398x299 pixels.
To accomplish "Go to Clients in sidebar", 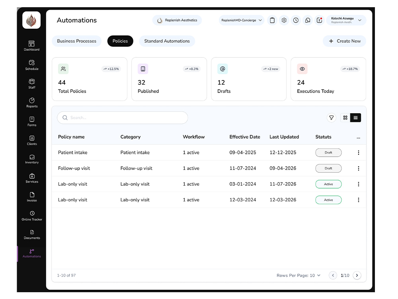I will click(32, 140).
